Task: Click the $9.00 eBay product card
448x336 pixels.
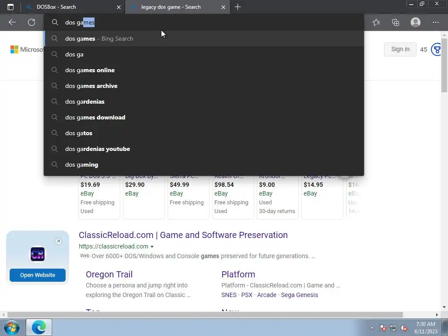Action: pyautogui.click(x=278, y=197)
